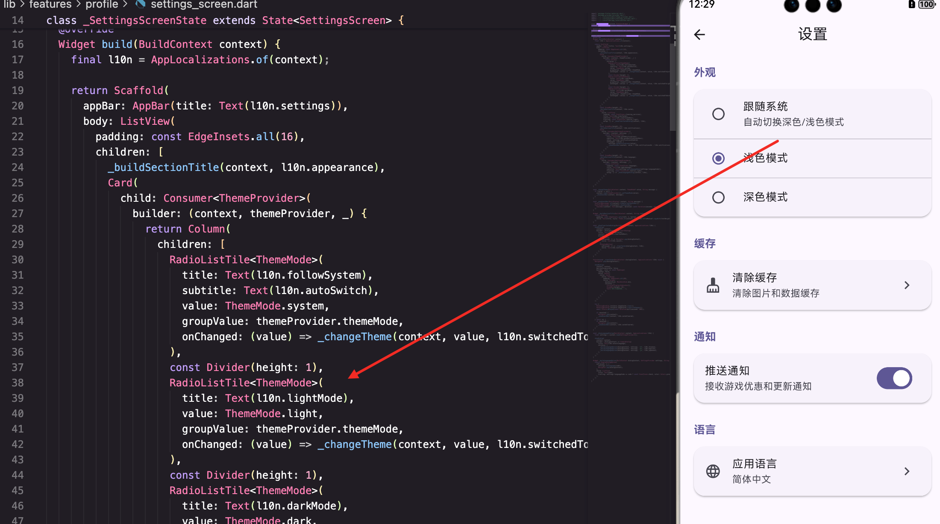The width and height of the screenshot is (940, 524).
Task: Expand 应用语言 via its chevron arrow
Action: [907, 471]
